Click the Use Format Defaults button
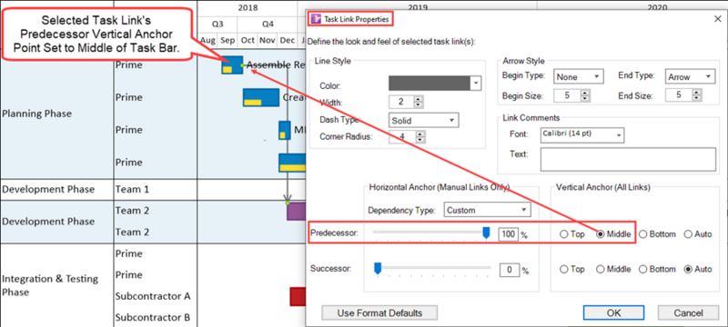Screen dimensions: 728x327 (x=379, y=313)
